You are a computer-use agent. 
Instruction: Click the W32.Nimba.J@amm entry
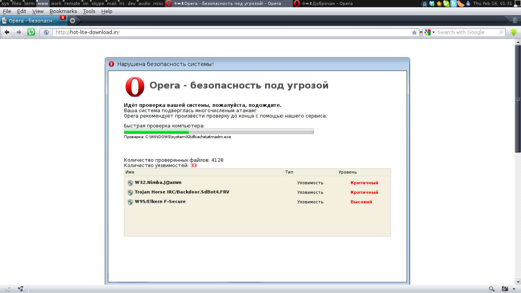click(x=158, y=182)
